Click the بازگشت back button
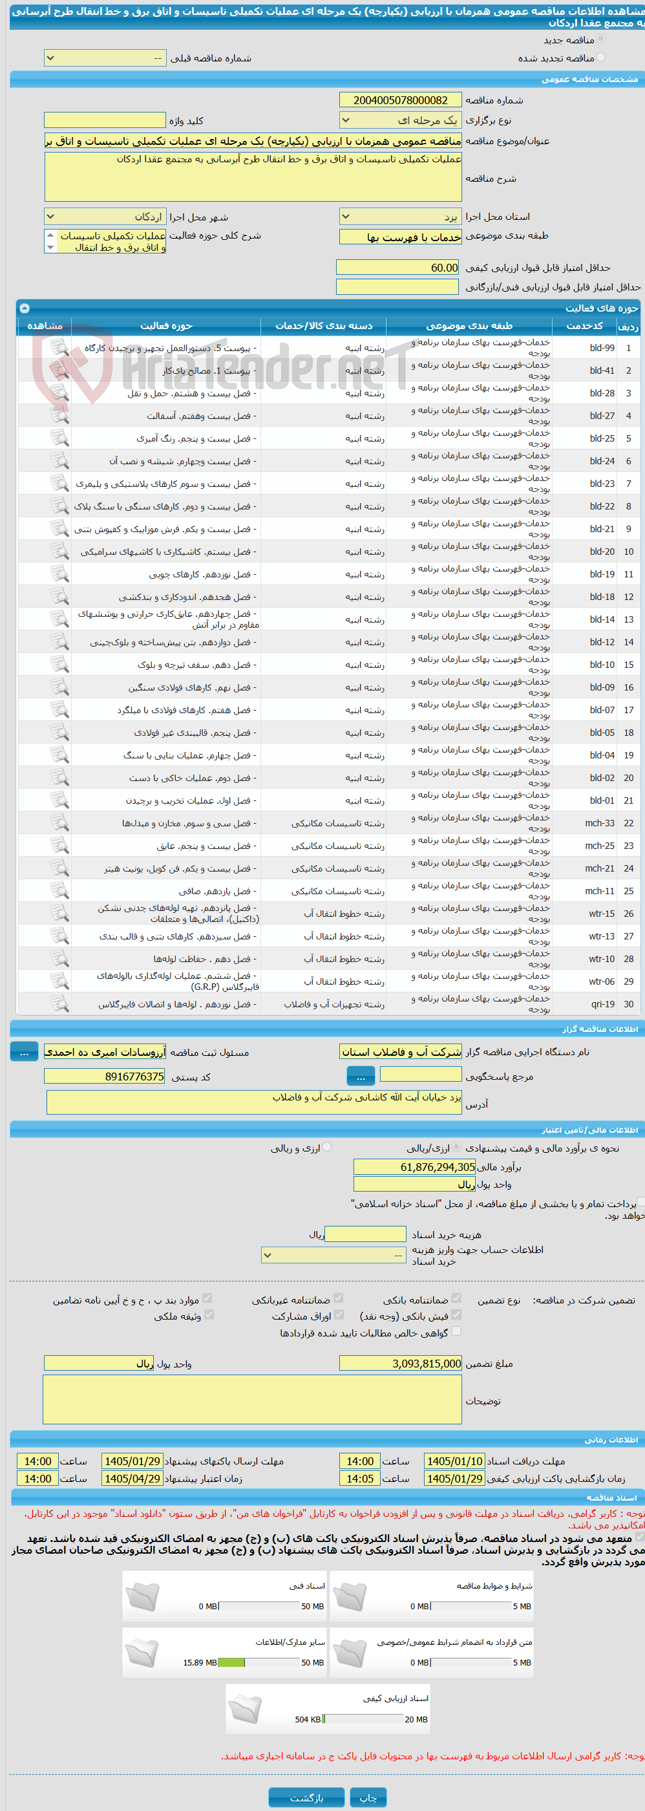The width and height of the screenshot is (645, 1811). 306,1797
